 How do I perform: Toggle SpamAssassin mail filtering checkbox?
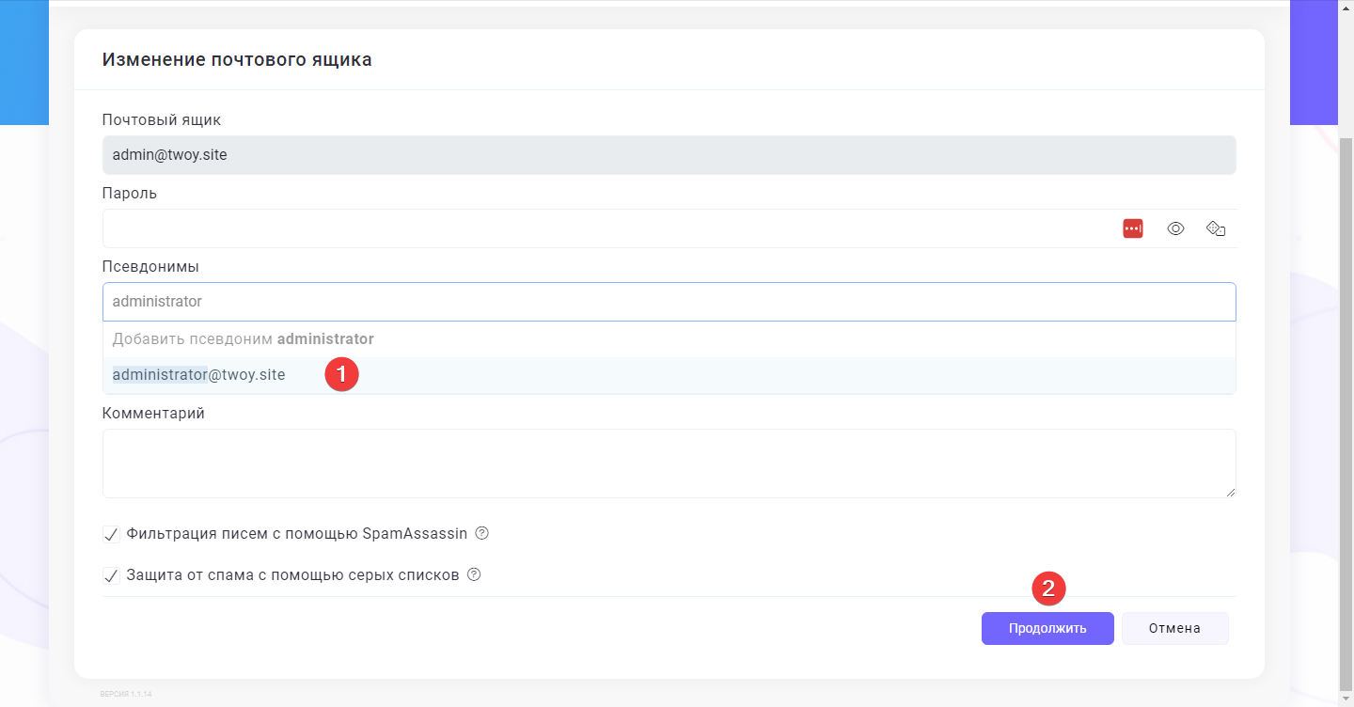(x=111, y=534)
